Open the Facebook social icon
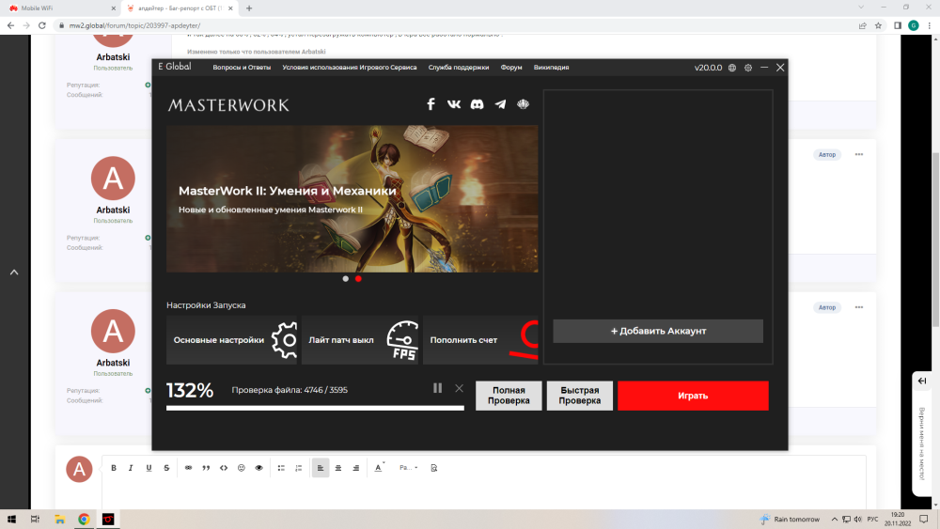 click(x=431, y=104)
